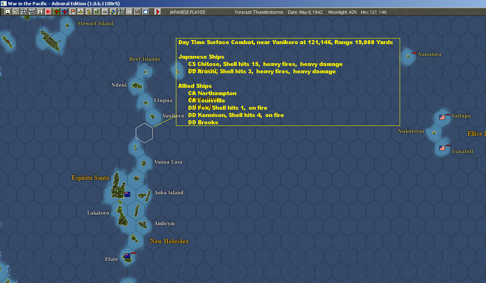Click the info 'i' toolbar icon

point(40,12)
